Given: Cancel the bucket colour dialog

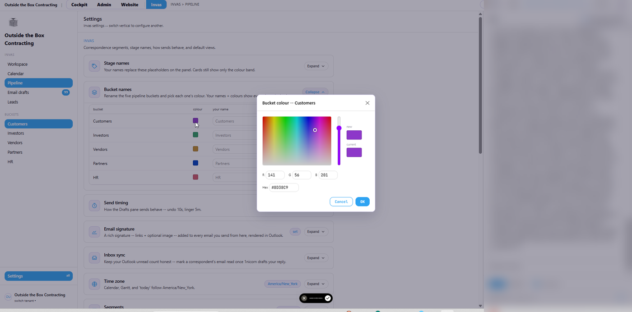Looking at the screenshot, I should click(341, 202).
